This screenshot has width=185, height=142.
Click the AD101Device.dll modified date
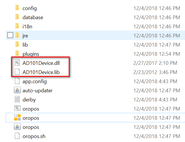155,63
